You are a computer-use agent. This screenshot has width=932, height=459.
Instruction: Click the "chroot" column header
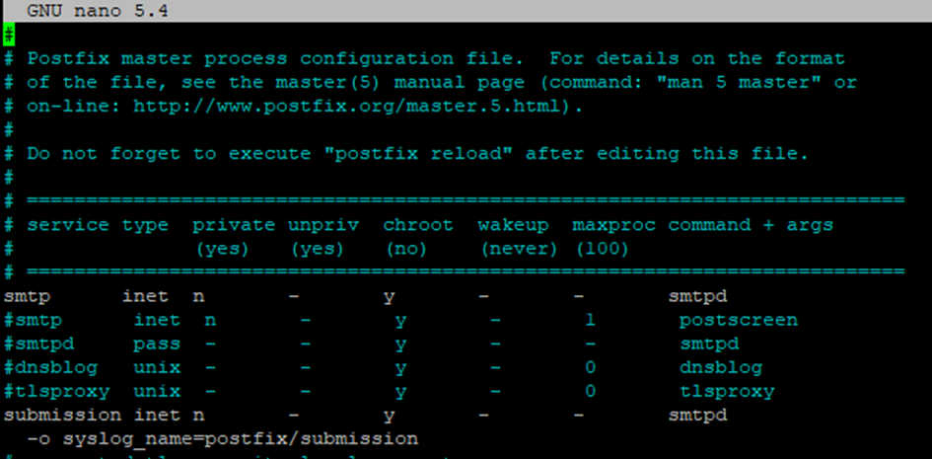[x=418, y=225]
